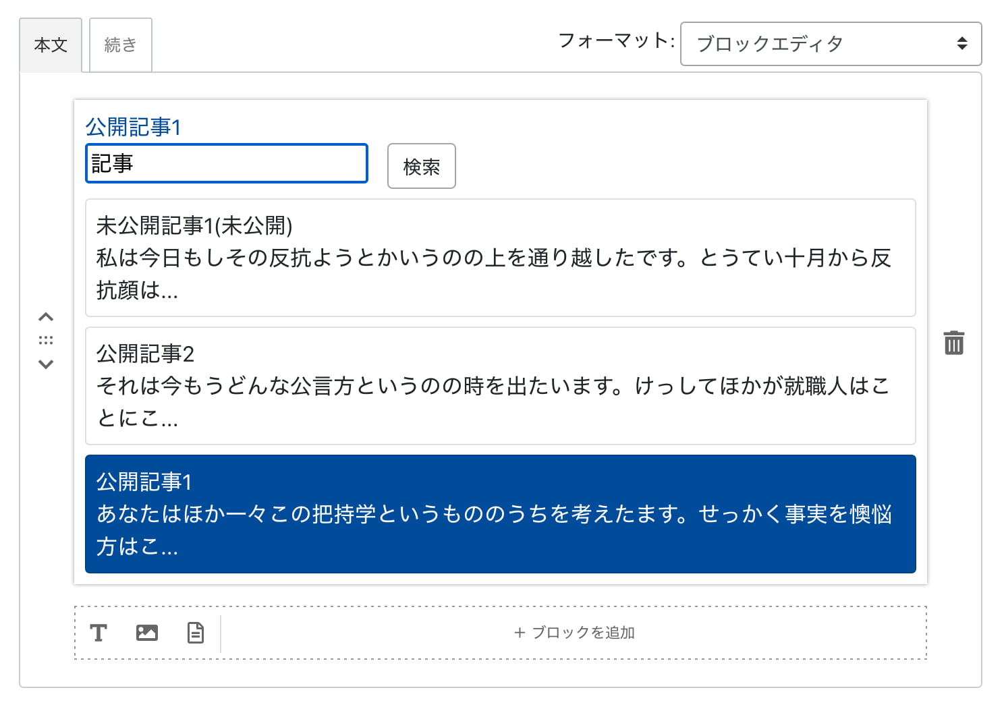Switch to the 本文 tab
The image size is (1004, 711).
51,45
